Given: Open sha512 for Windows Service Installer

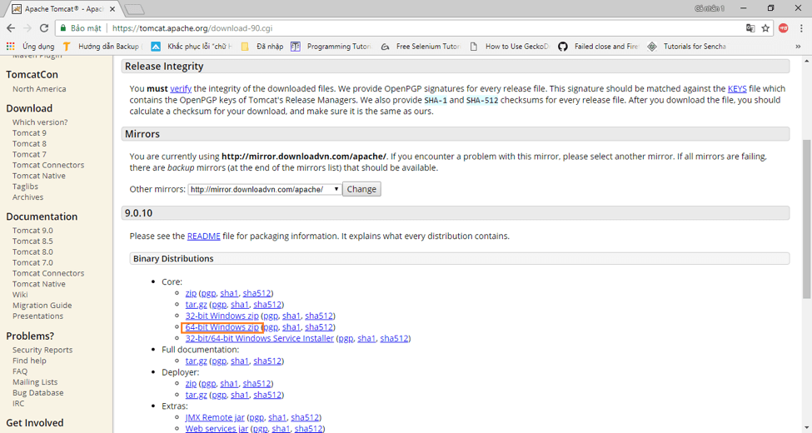Looking at the screenshot, I should [x=394, y=338].
